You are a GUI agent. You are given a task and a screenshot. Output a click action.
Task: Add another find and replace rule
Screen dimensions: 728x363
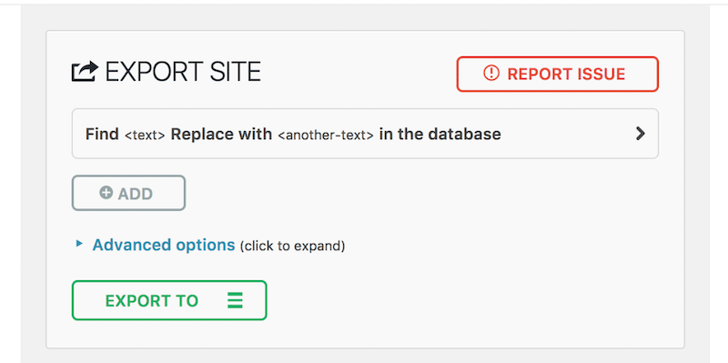click(128, 193)
